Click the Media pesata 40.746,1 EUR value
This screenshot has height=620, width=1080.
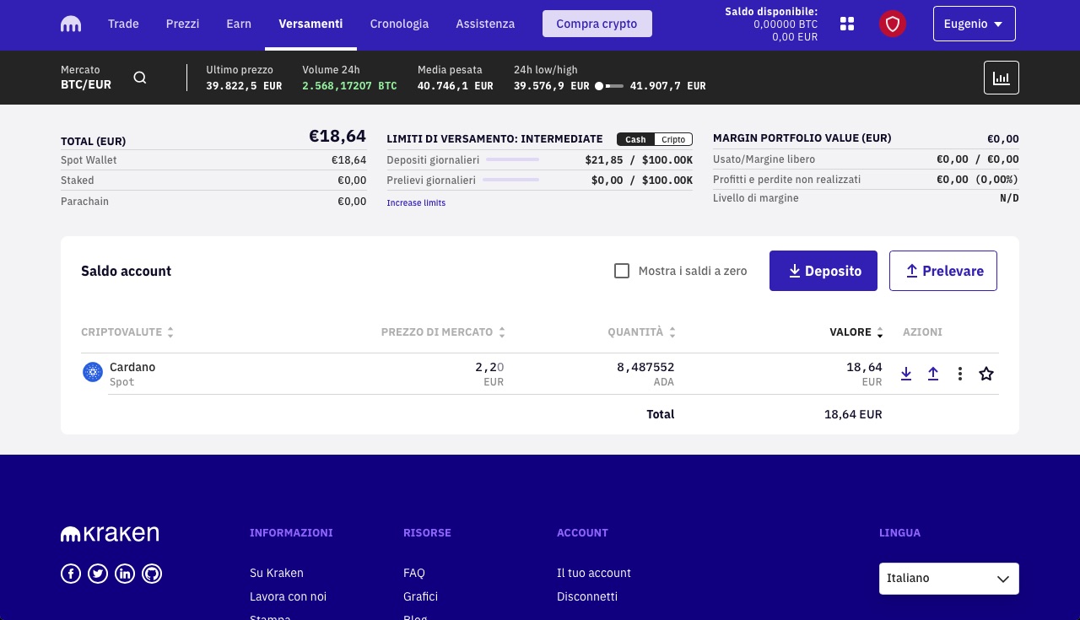coord(456,86)
